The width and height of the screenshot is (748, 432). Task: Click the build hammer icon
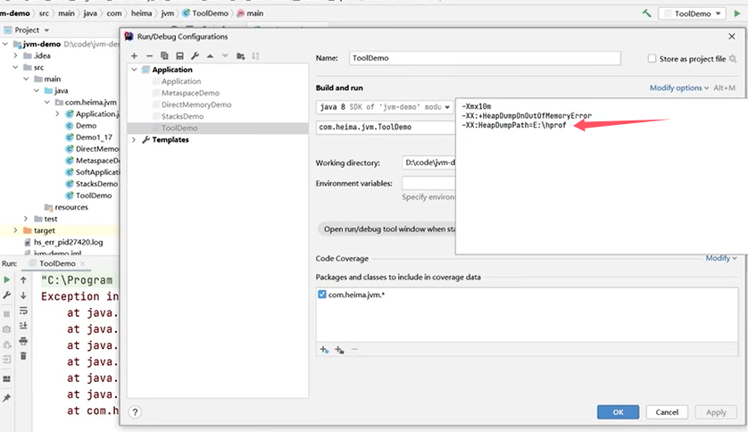646,13
